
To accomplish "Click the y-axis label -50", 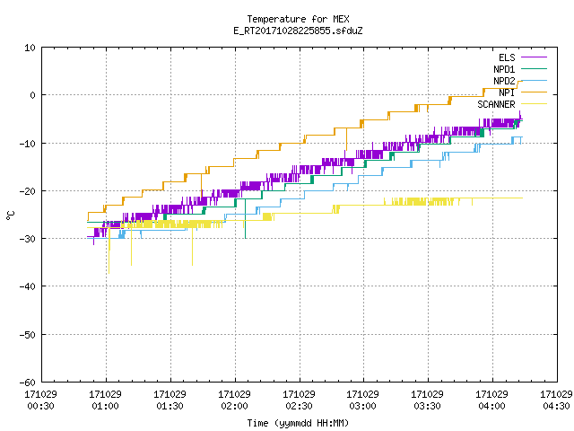I will point(28,335).
